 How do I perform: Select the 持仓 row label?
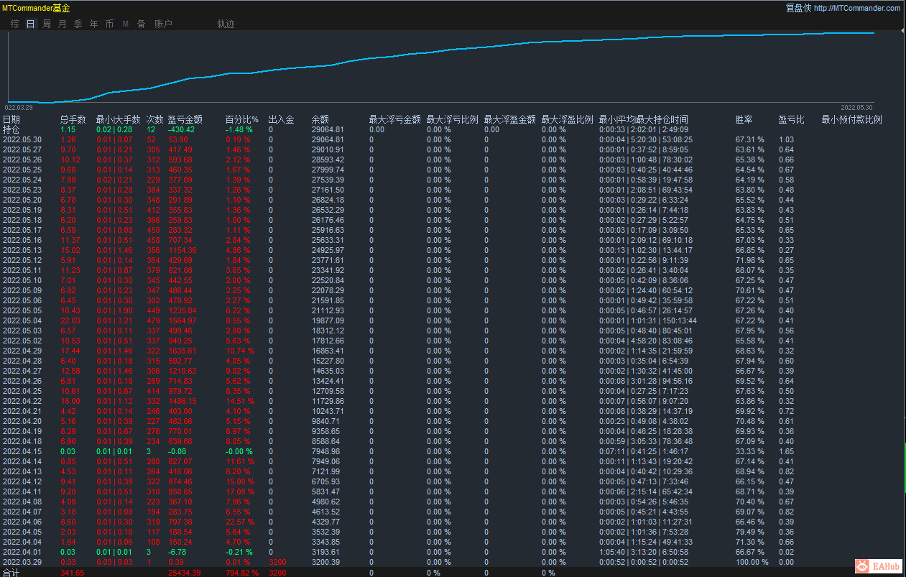(x=11, y=130)
